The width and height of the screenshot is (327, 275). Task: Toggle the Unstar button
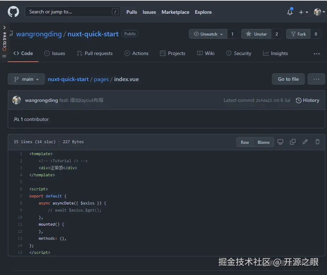(x=256, y=34)
